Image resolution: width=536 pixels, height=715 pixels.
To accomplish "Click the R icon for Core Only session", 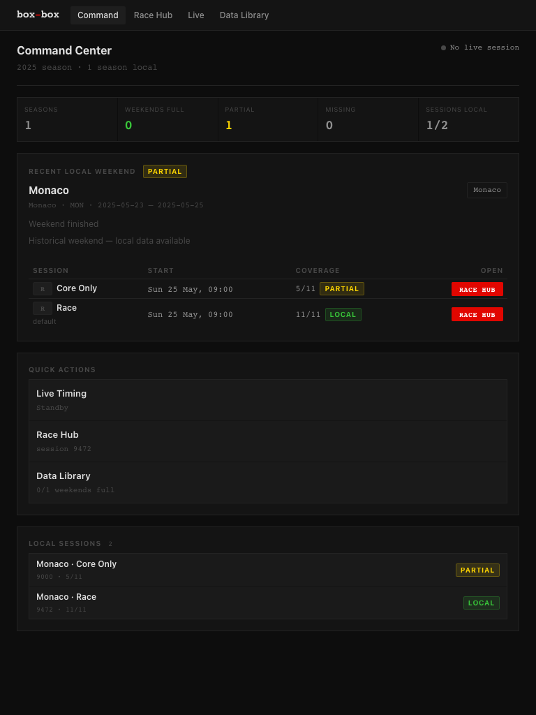I will (x=43, y=288).
